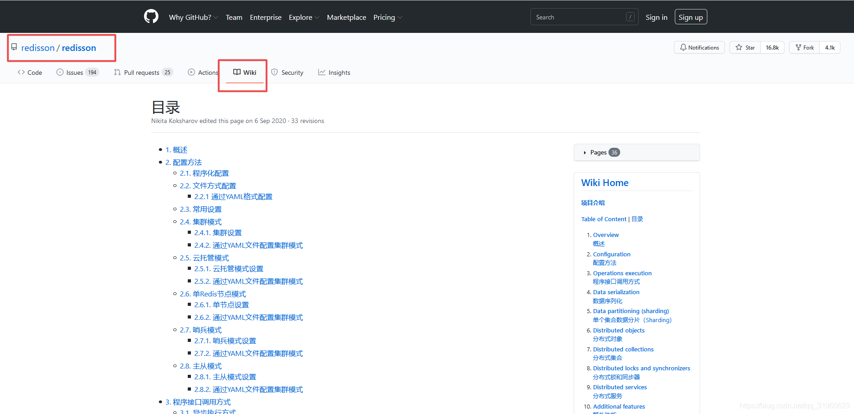Viewport: 854px width, 414px height.
Task: Open the redisson owner link
Action: click(38, 48)
